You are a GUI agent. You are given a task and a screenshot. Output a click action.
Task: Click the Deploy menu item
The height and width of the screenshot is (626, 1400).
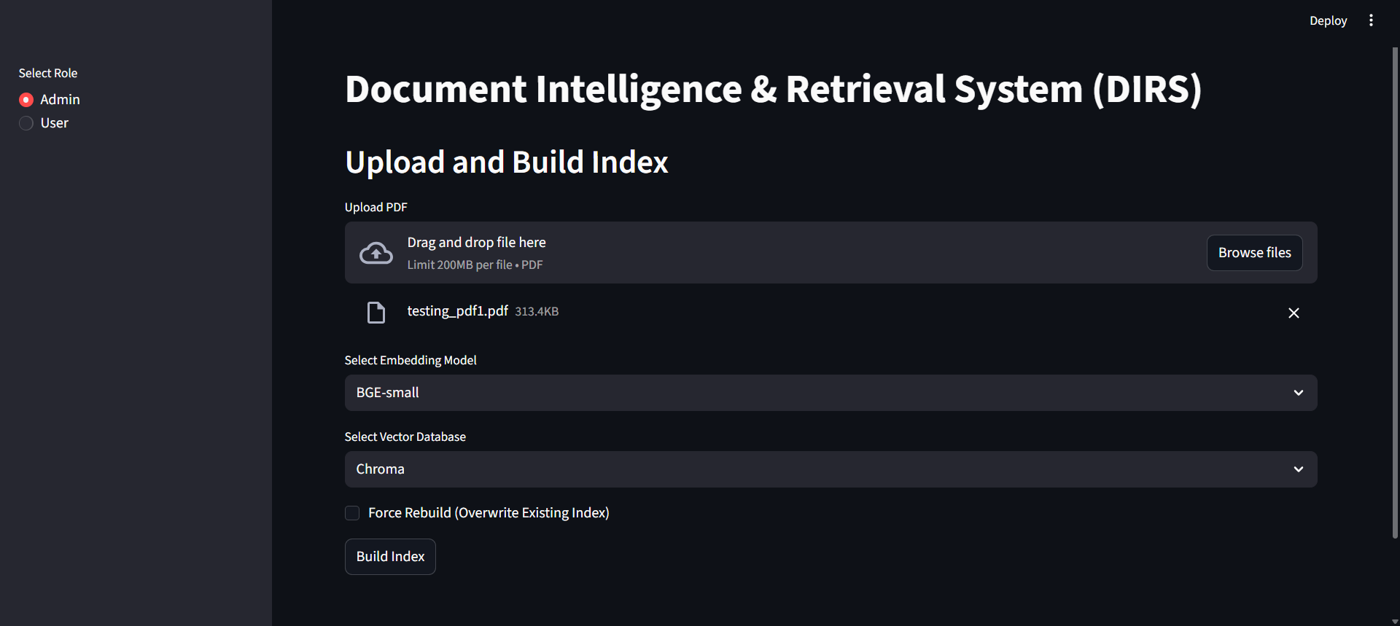click(x=1328, y=20)
